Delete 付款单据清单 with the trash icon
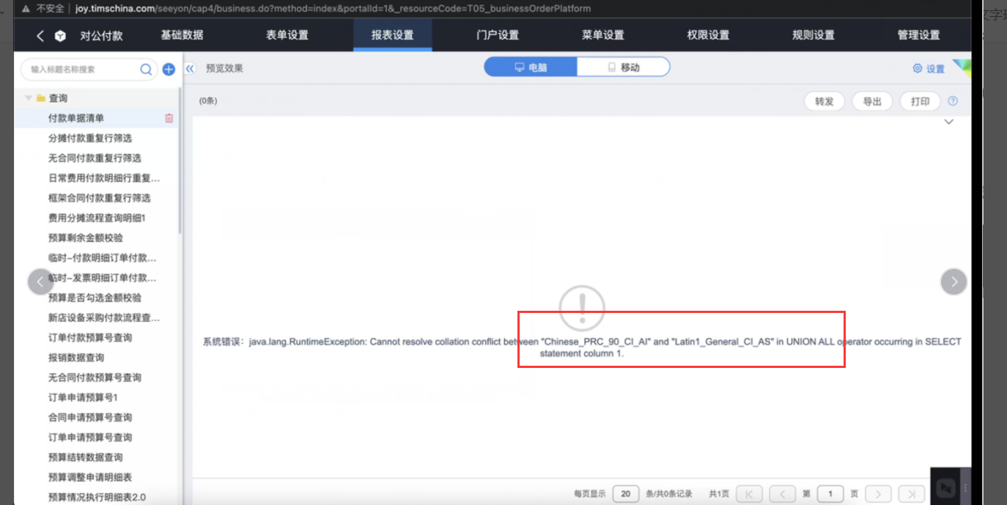Viewport: 1007px width, 505px height. point(169,118)
